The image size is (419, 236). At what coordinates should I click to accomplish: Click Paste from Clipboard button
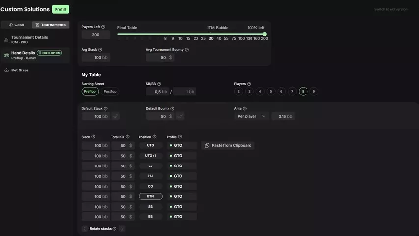pos(228,146)
